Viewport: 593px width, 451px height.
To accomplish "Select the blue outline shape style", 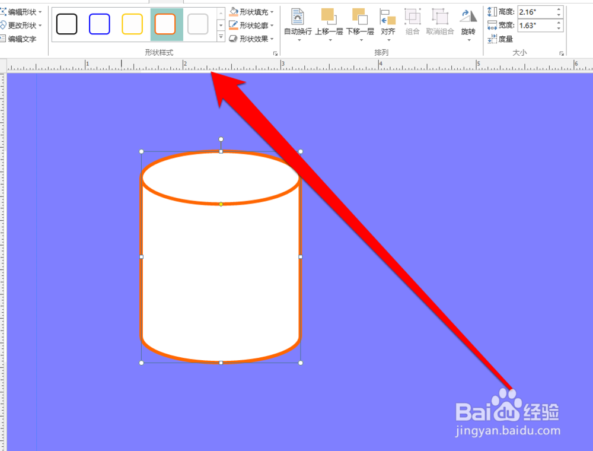I will (100, 24).
